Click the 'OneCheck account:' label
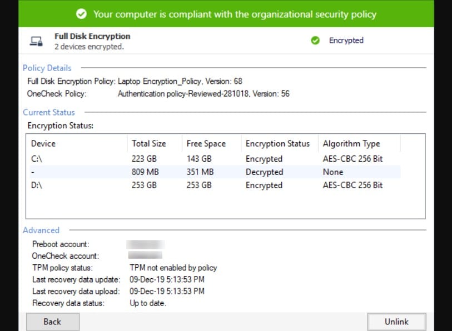 click(66, 256)
